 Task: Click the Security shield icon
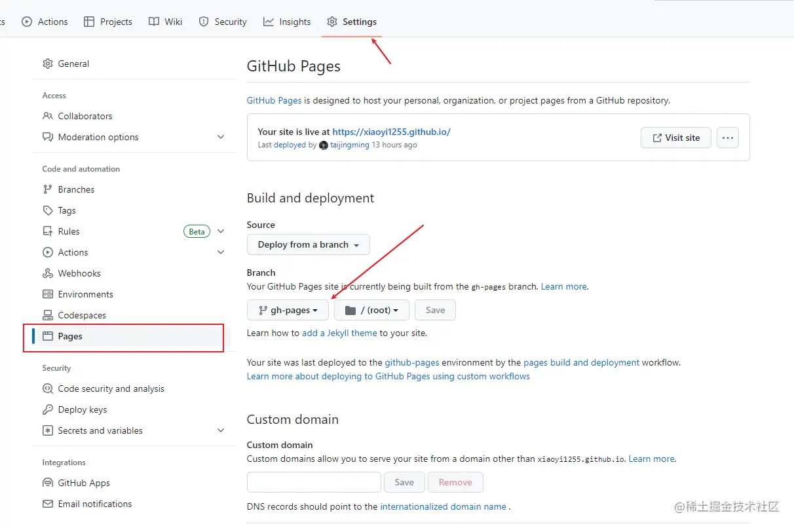click(x=204, y=22)
